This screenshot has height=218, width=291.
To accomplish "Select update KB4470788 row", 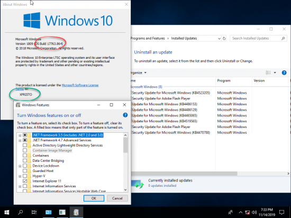I will click(171, 132).
